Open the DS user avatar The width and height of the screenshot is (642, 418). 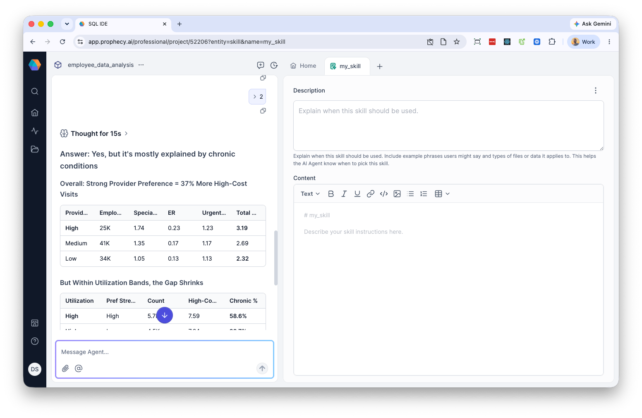35,369
